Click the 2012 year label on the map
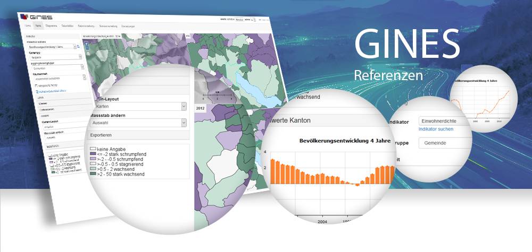The width and height of the screenshot is (532, 252). click(200, 109)
